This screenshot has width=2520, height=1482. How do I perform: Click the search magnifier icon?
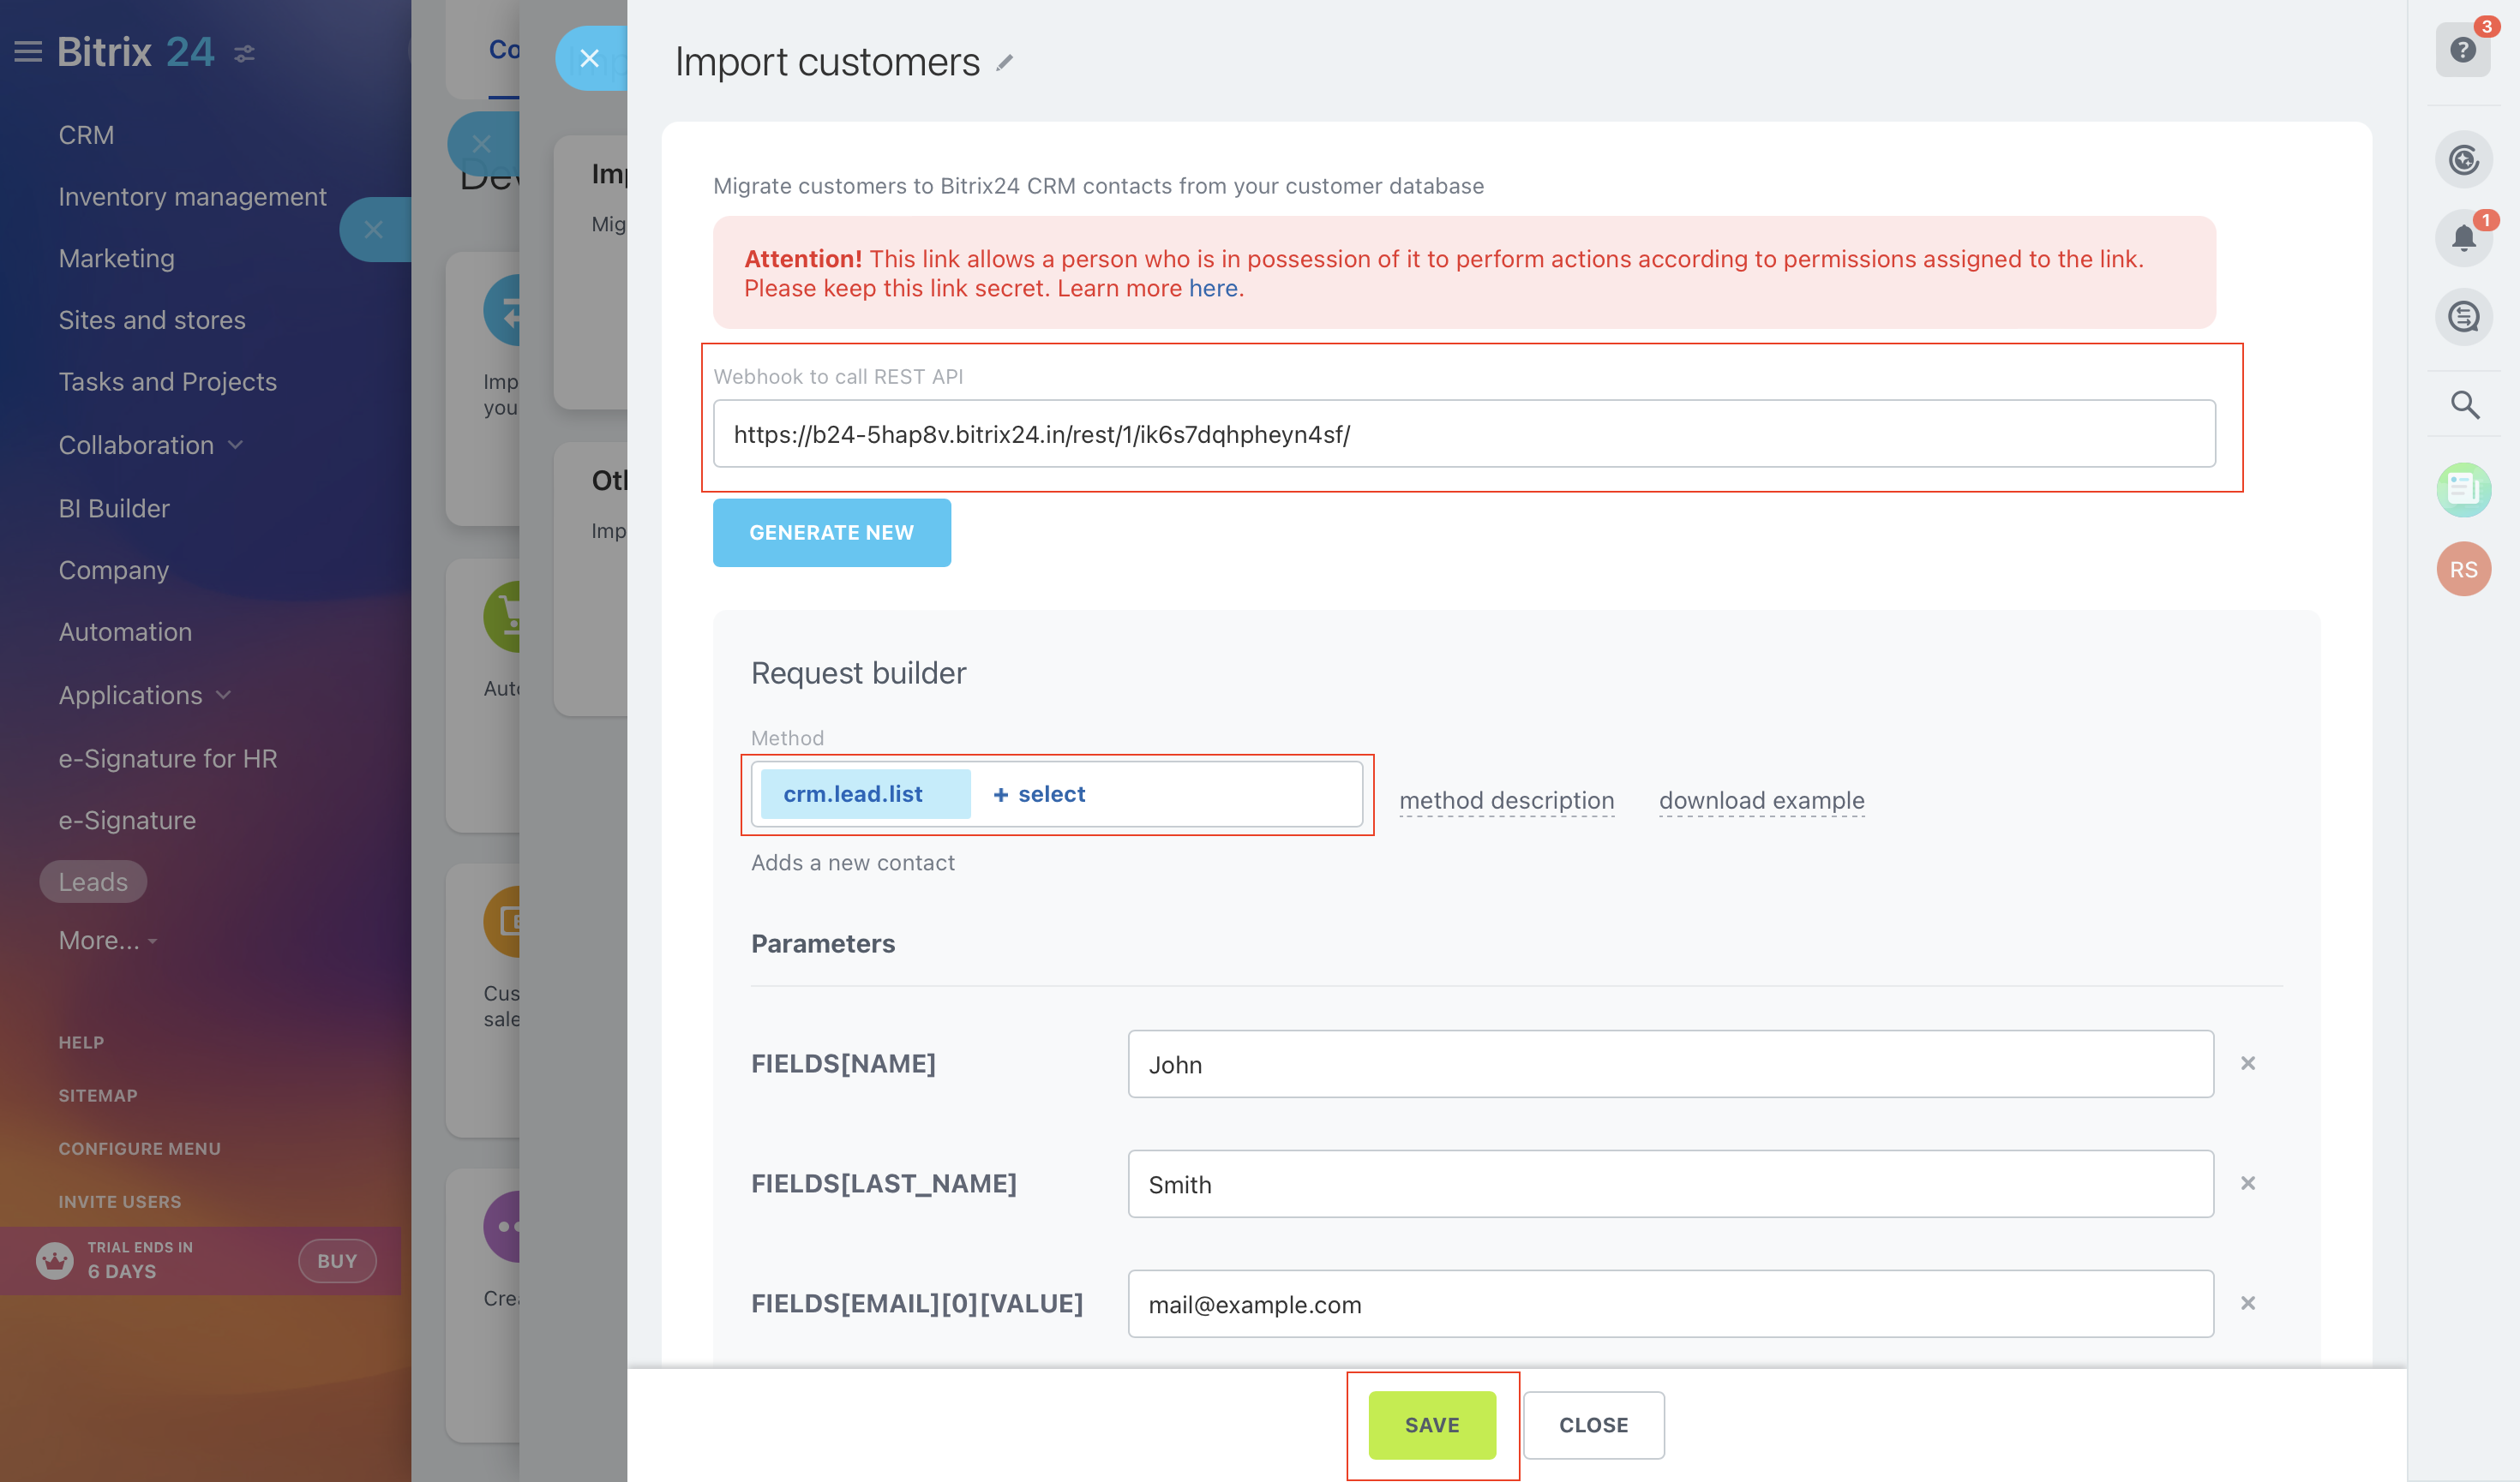coord(2465,404)
